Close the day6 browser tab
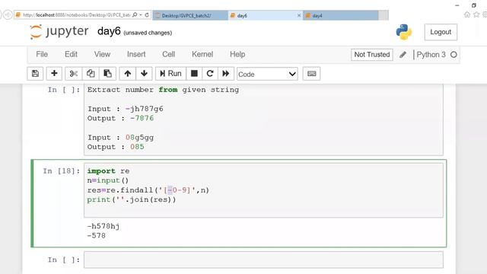This screenshot has height=274, width=487. coord(299,15)
